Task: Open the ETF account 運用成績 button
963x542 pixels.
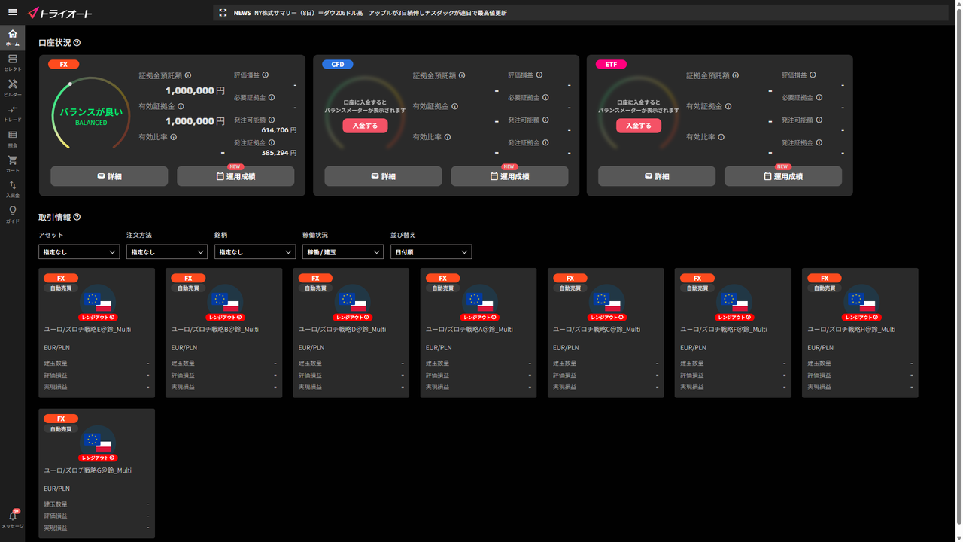Action: pos(783,176)
